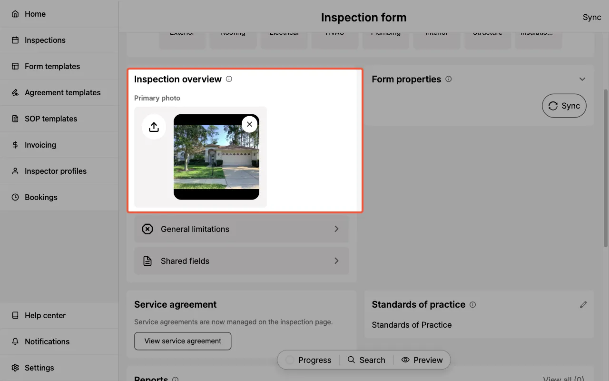Open Search in the floating toolbar
The image size is (609, 381).
coord(366,360)
